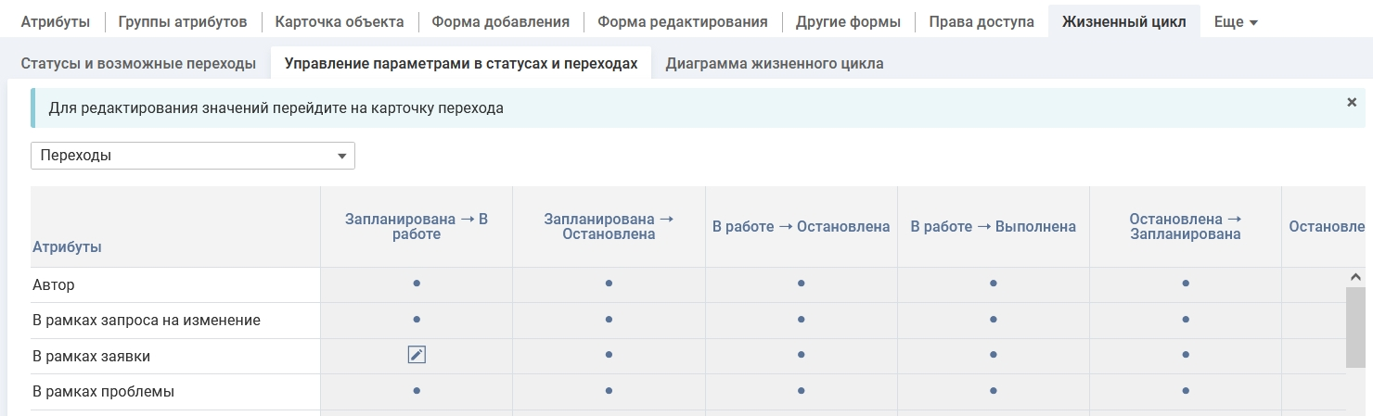
Task: Close the blue info notification banner
Action: click(1352, 103)
